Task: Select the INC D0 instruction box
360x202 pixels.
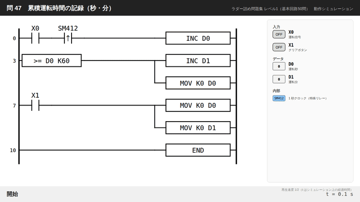Action: tap(198, 38)
